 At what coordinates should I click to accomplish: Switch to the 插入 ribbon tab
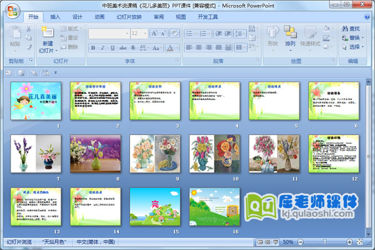click(x=56, y=17)
